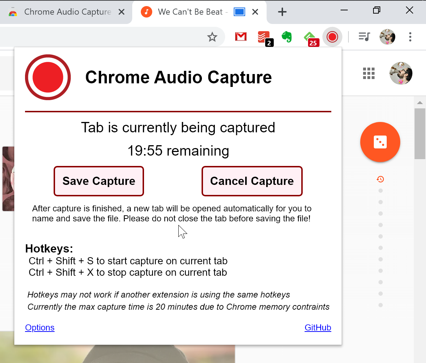Click the Save Capture button

99,181
